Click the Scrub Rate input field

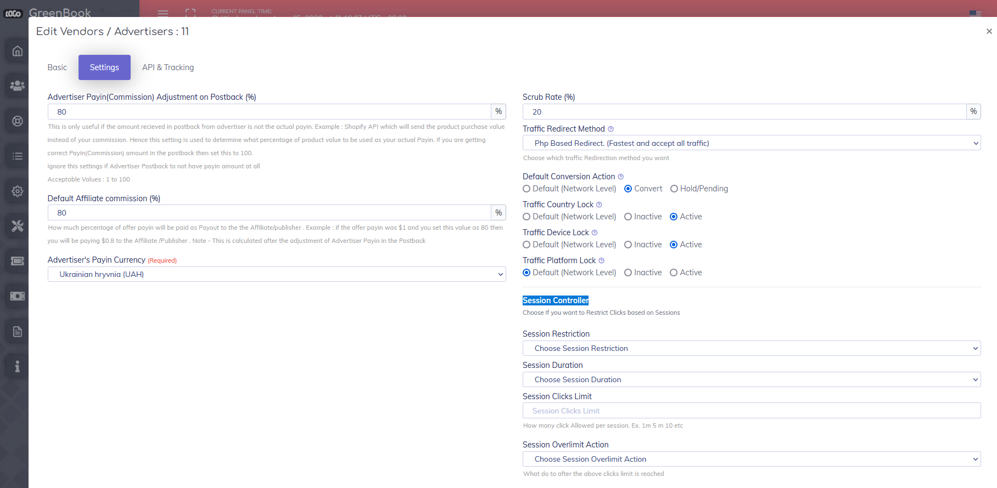coord(744,111)
